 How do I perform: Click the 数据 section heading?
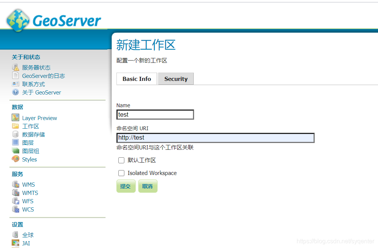17,107
